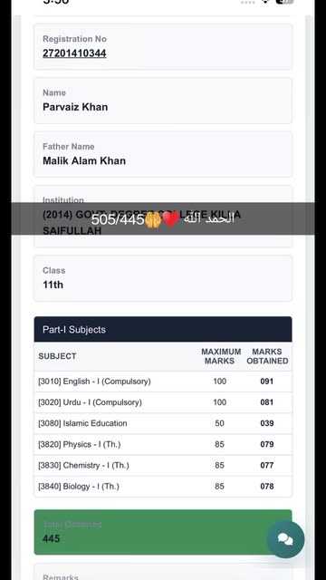Screen dimensions: 326x580
Task: Click the registration number 27201410344 link
Action: 74,53
